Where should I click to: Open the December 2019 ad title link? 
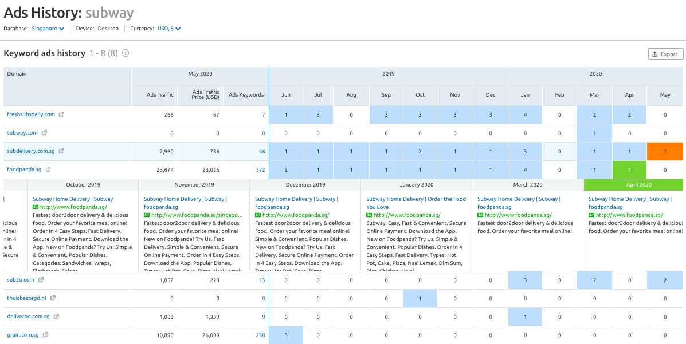pos(296,203)
